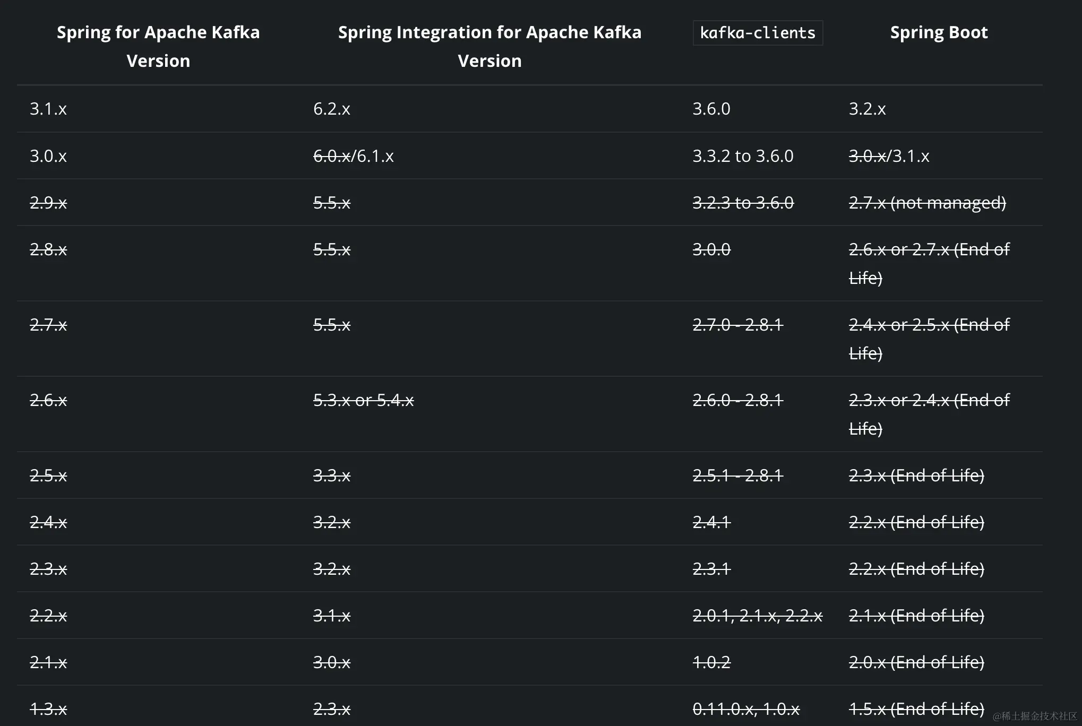Image resolution: width=1082 pixels, height=726 pixels.
Task: Select the struck-through "2.6.x" Kafka version cell
Action: 48,400
